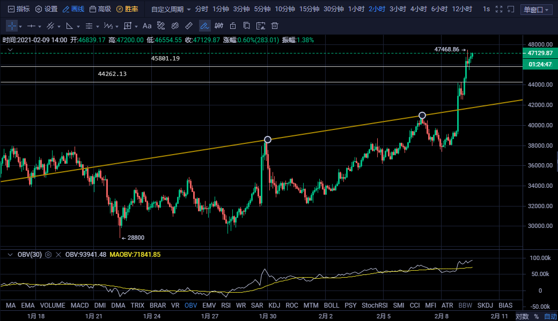
Task: Select the 1分钟 timeframe
Action: point(221,9)
